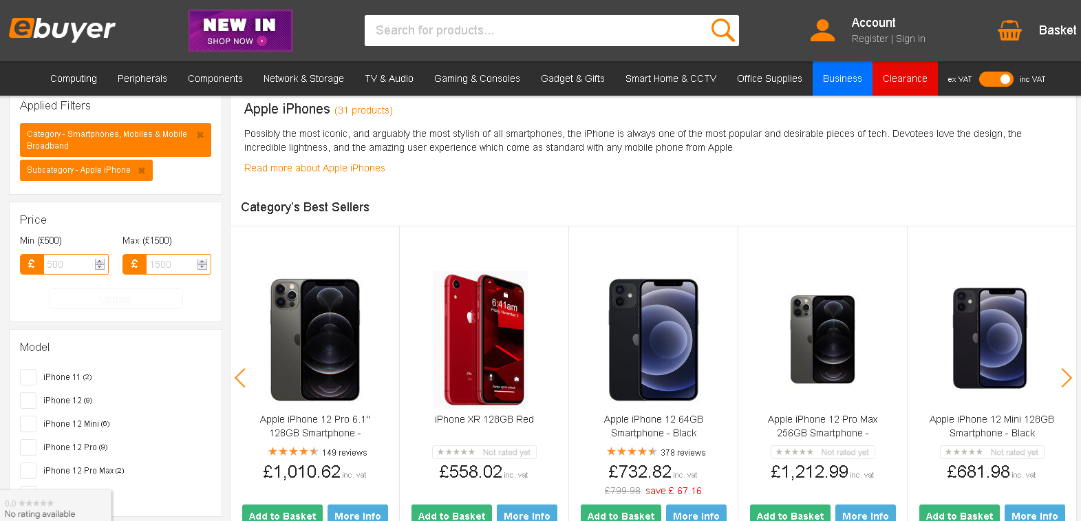Enable the iPhone 12 Mini filter

[28, 424]
